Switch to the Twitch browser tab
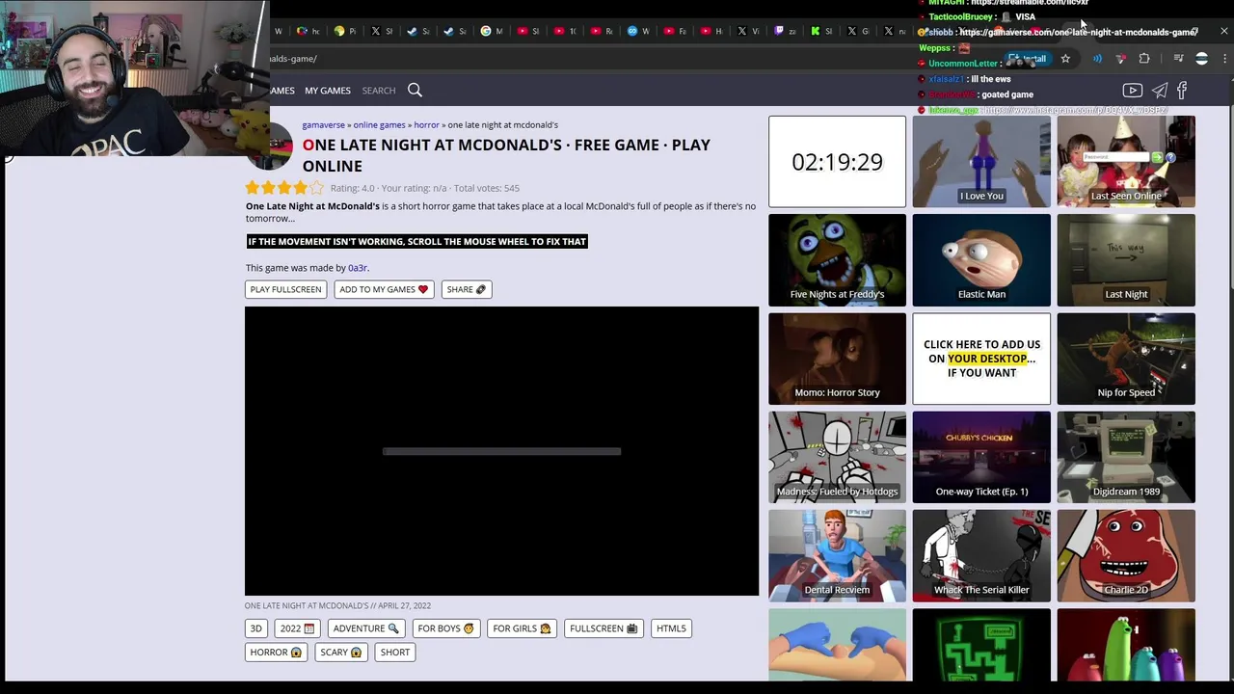The height and width of the screenshot is (694, 1234). click(786, 31)
